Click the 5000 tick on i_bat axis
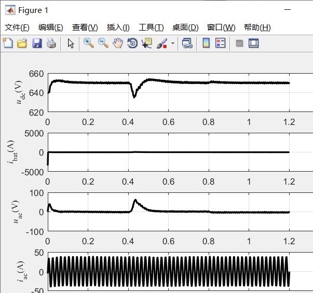Screen dimensions: 313x293 [34, 133]
